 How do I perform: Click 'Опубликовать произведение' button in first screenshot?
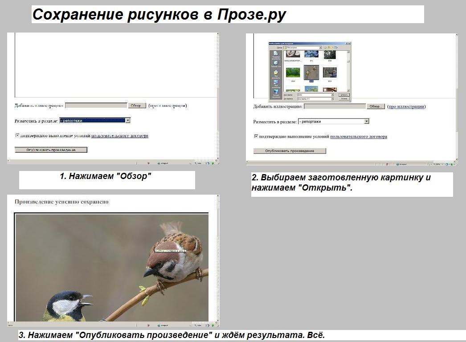click(51, 150)
